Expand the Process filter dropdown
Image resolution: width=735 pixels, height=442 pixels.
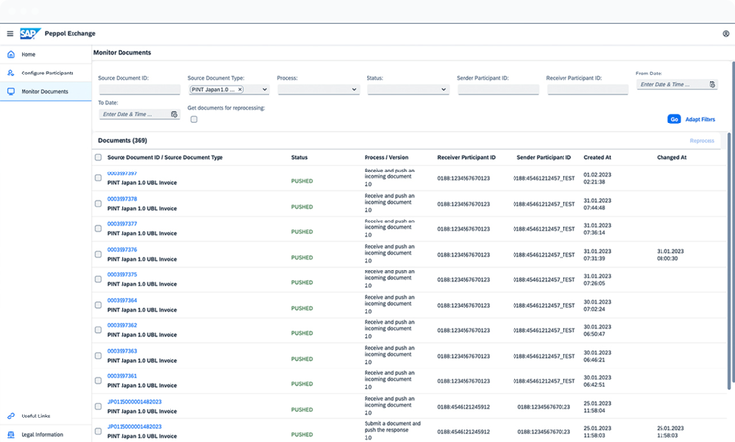tap(354, 89)
